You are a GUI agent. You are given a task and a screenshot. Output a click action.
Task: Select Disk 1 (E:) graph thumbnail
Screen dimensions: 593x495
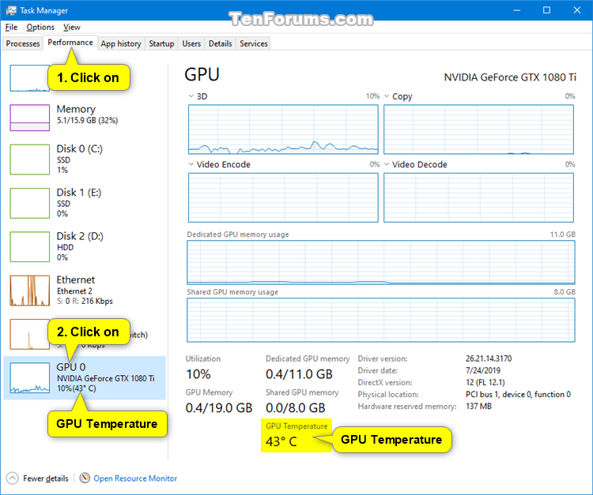pos(29,204)
